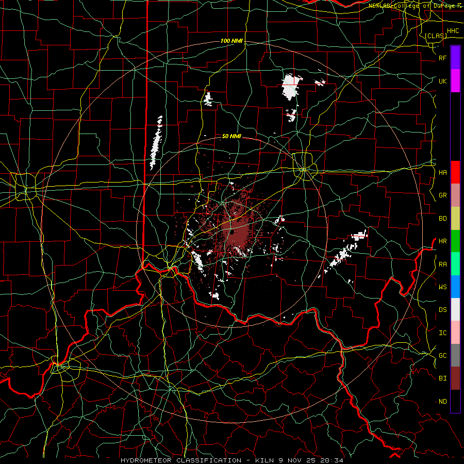The height and width of the screenshot is (464, 464).
Task: Click the Hydrometeor Classification KILN title caption
Action: click(232, 460)
